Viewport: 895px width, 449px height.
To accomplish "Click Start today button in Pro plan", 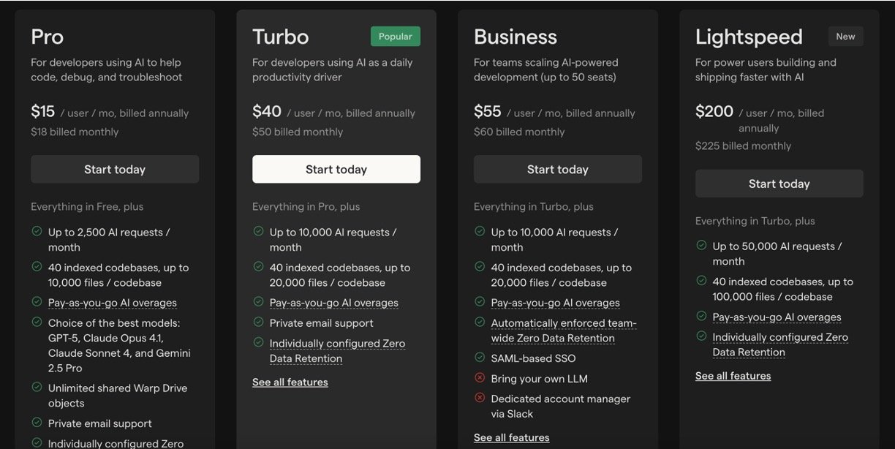I will (x=115, y=169).
